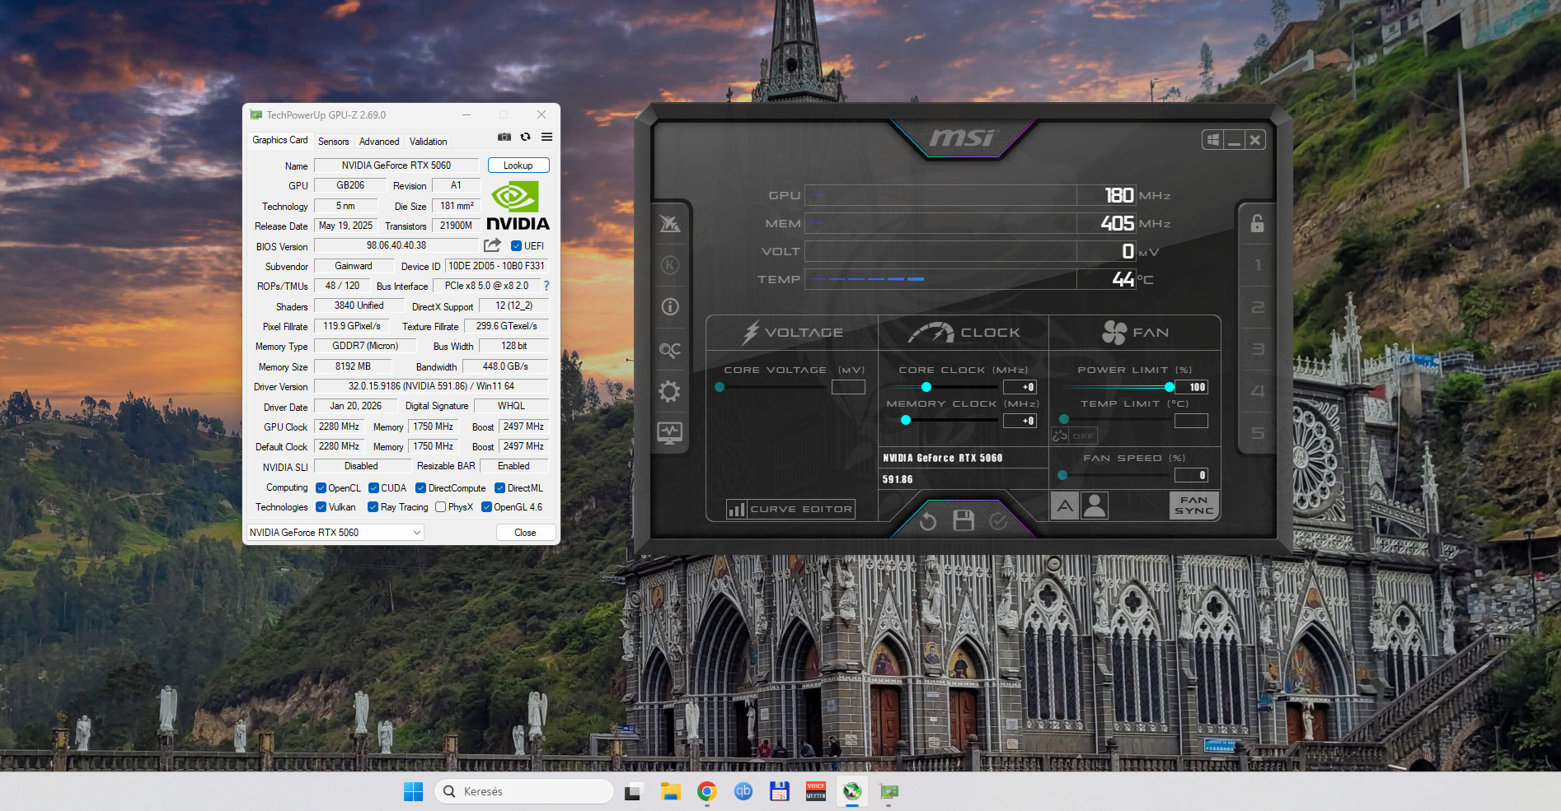Toggle the DirectML checkbox
The image size is (1561, 811).
(x=499, y=488)
